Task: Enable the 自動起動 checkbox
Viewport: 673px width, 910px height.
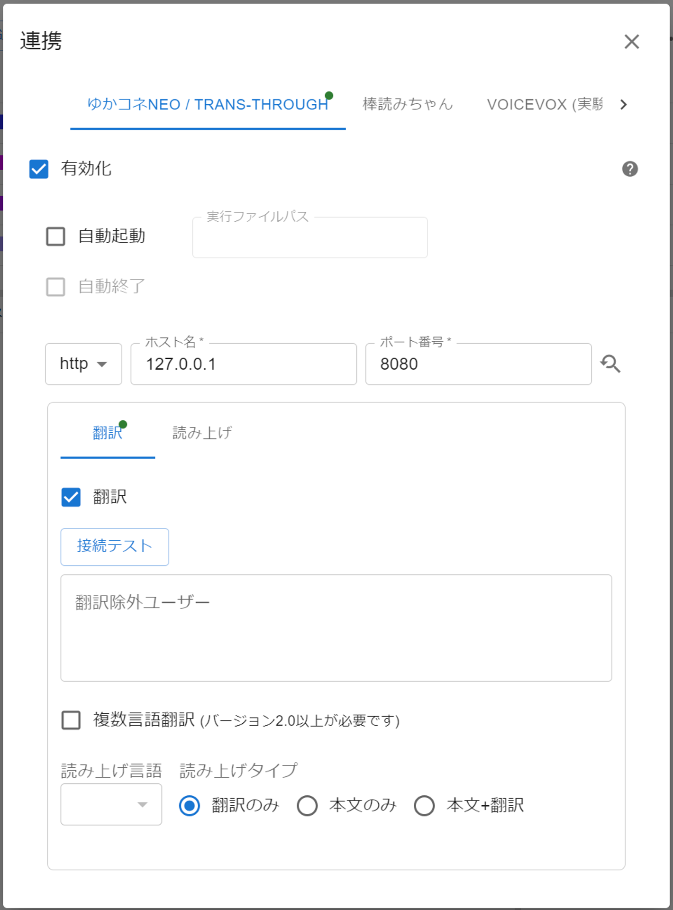Action: [x=56, y=236]
